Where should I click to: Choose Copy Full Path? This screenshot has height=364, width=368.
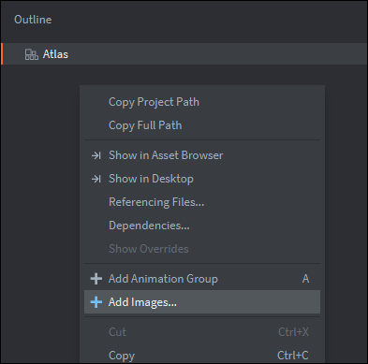(202, 125)
